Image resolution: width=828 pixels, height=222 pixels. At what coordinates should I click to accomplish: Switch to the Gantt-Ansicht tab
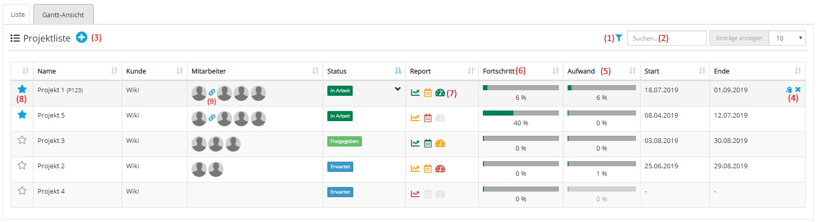click(x=63, y=15)
